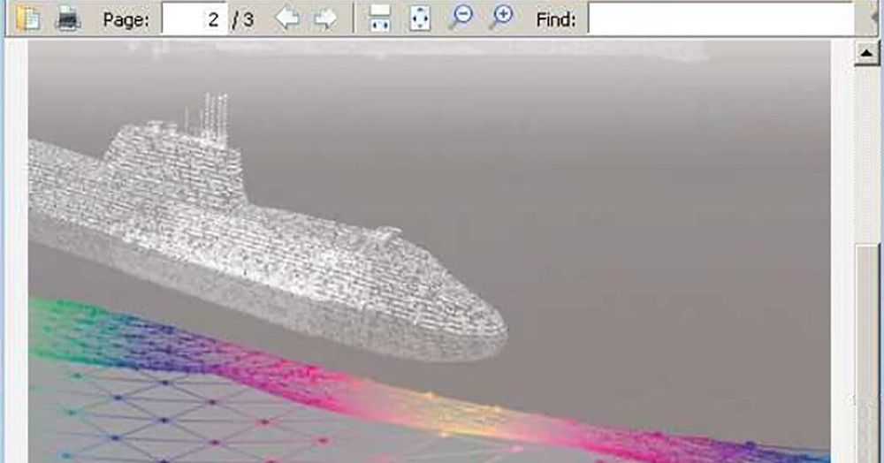Image resolution: width=884 pixels, height=463 pixels.
Task: Go to the previous page arrow
Action: click(286, 19)
